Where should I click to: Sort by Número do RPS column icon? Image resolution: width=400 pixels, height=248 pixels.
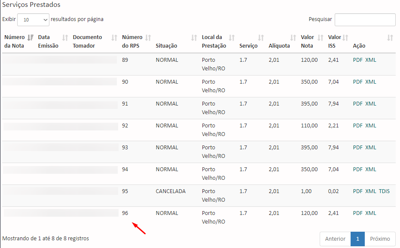148,38
